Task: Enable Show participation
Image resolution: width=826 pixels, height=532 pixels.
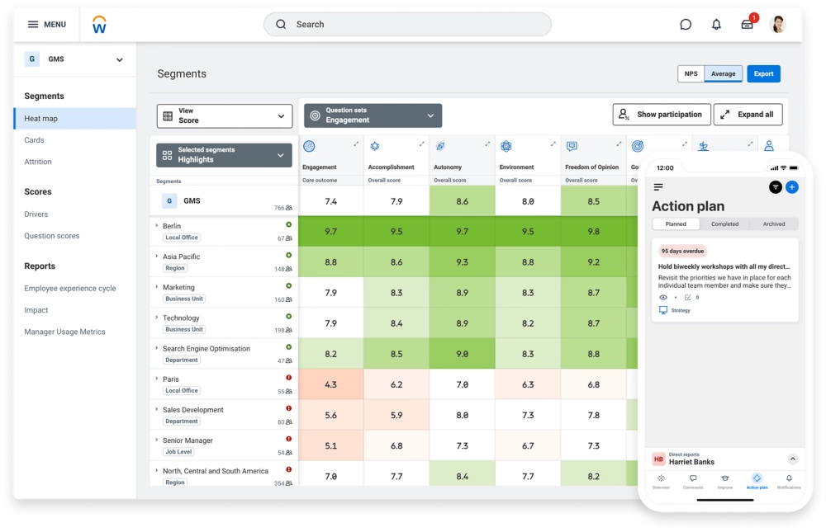Action: (662, 114)
